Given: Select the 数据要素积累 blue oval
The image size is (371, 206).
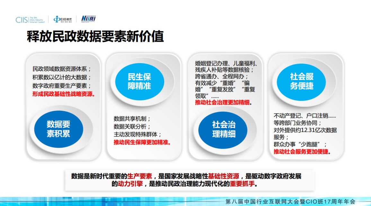Looking at the screenshot, I should coord(58,129).
